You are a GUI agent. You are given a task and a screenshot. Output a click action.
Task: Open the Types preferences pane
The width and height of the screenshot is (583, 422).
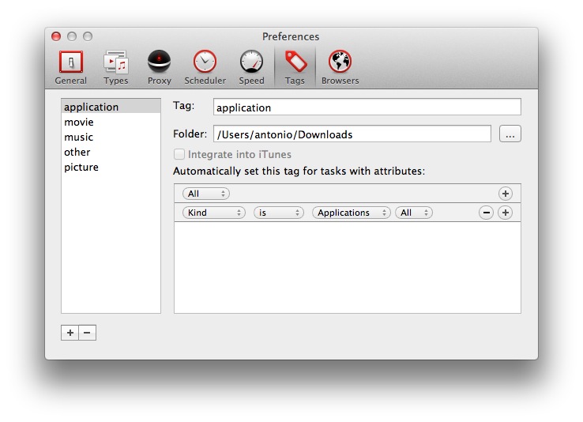click(115, 67)
